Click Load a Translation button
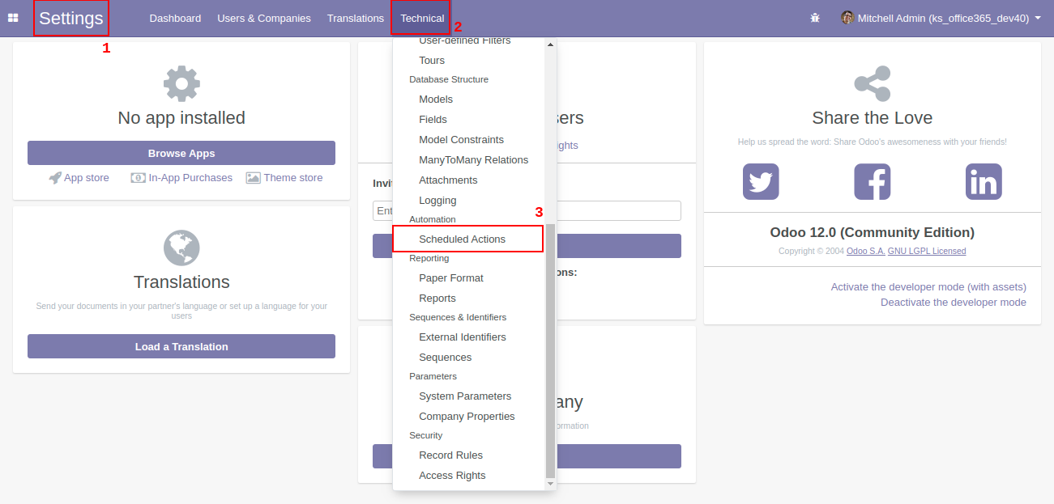Image resolution: width=1054 pixels, height=504 pixels. 181,346
